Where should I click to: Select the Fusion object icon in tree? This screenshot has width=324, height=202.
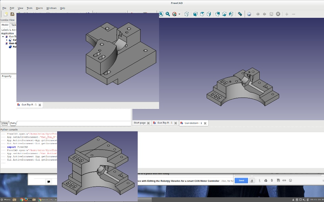(x=10, y=47)
